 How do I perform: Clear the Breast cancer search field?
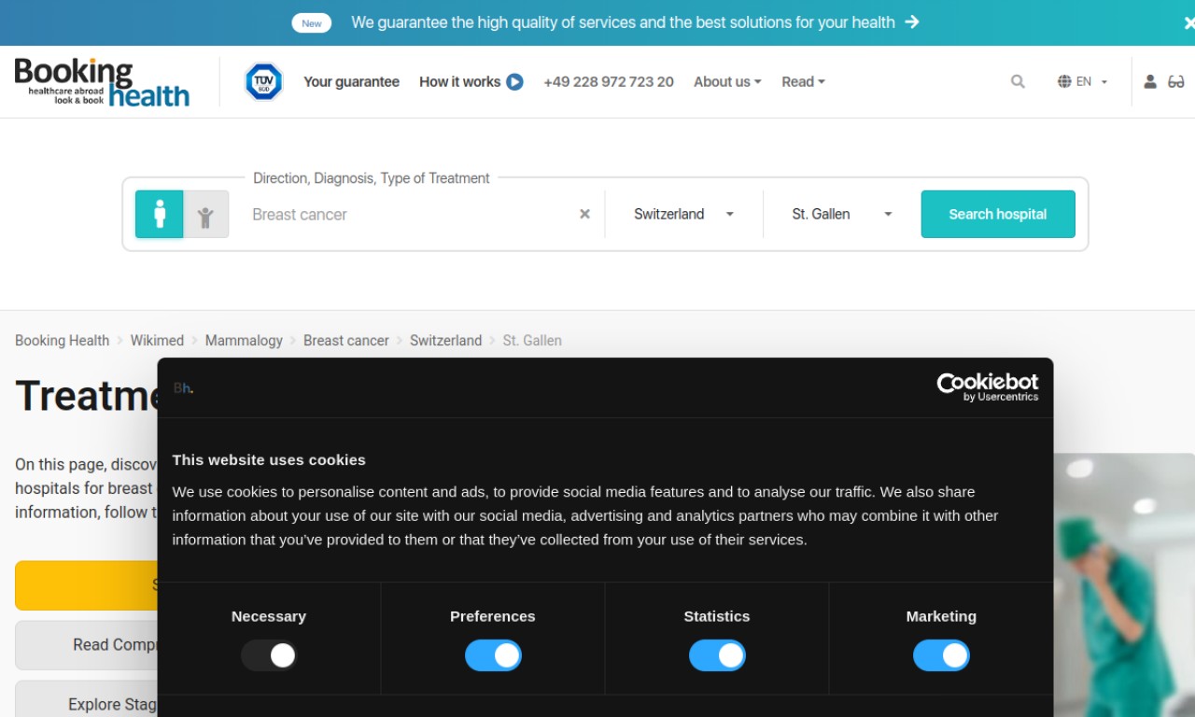pyautogui.click(x=584, y=214)
